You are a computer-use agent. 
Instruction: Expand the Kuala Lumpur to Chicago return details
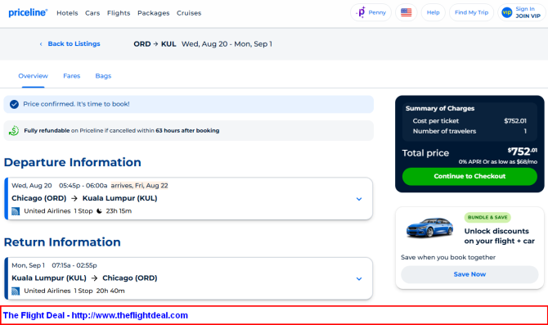pyautogui.click(x=359, y=279)
